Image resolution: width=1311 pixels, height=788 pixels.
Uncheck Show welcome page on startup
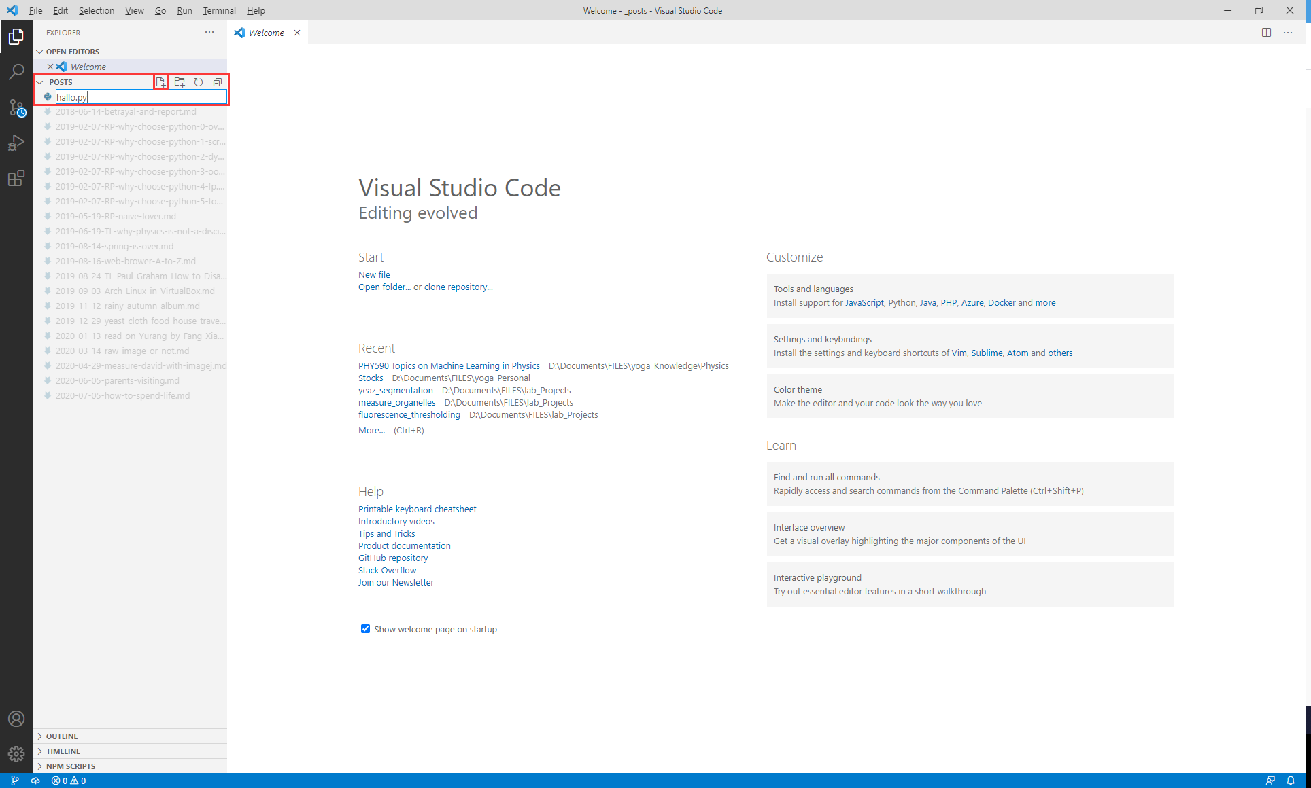[365, 629]
